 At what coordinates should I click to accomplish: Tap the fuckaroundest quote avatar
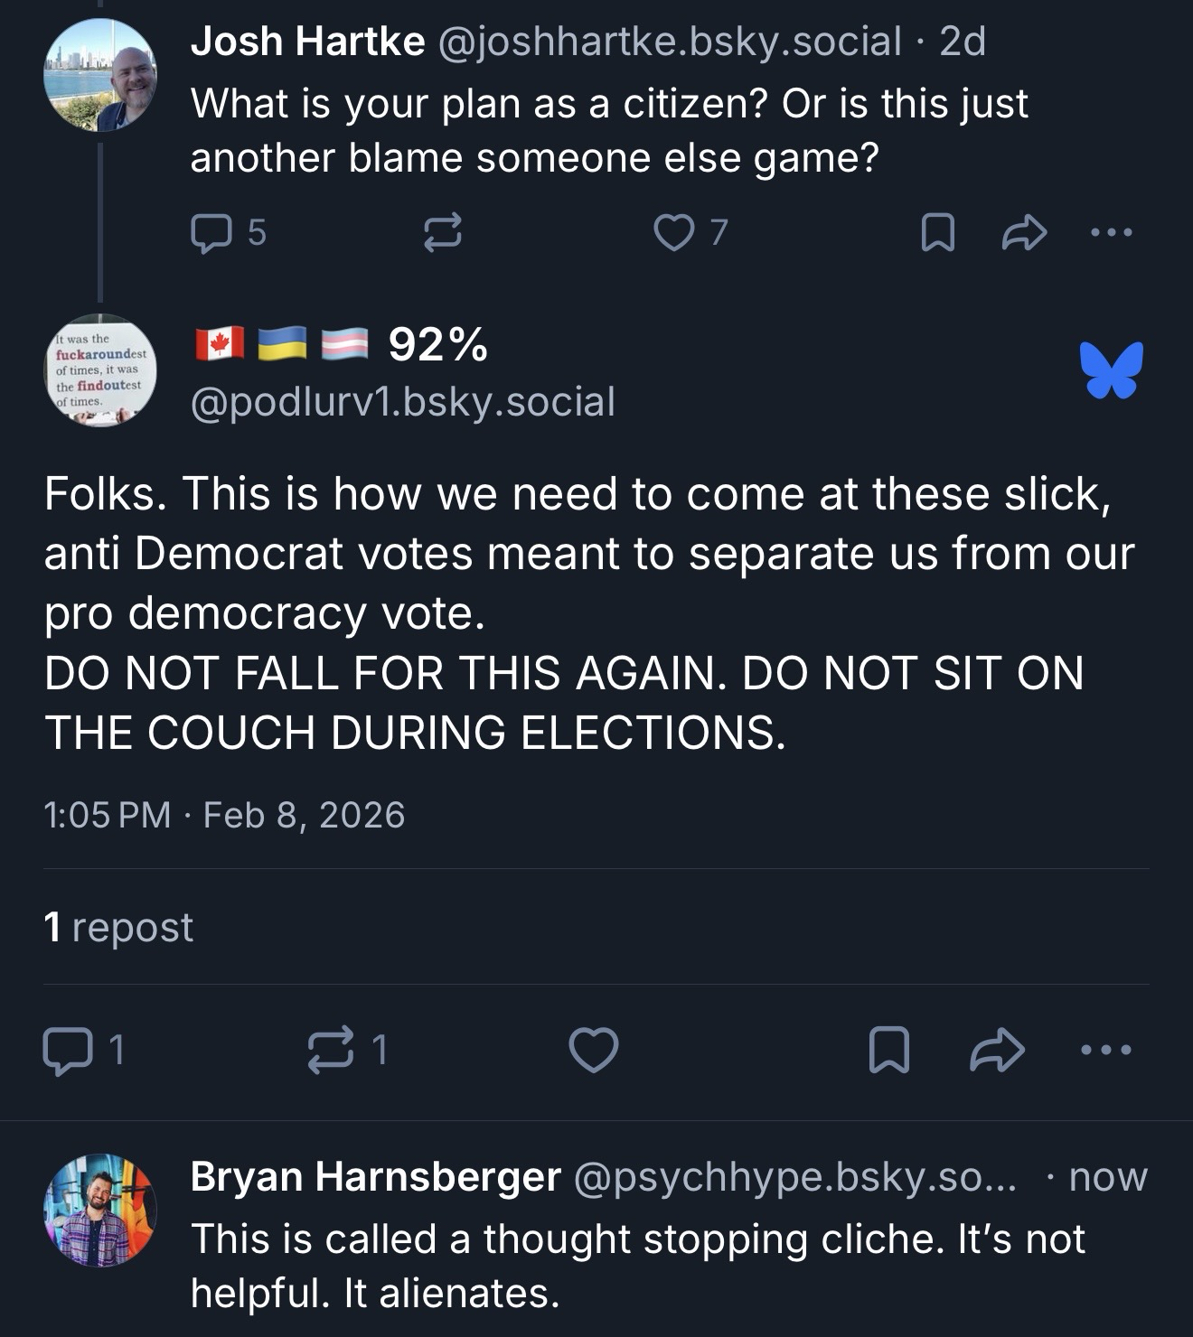[100, 369]
